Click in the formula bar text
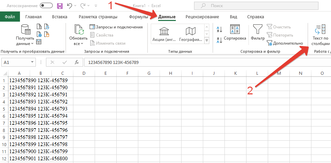This screenshot has width=331, height=163. pyautogui.click(x=207, y=63)
